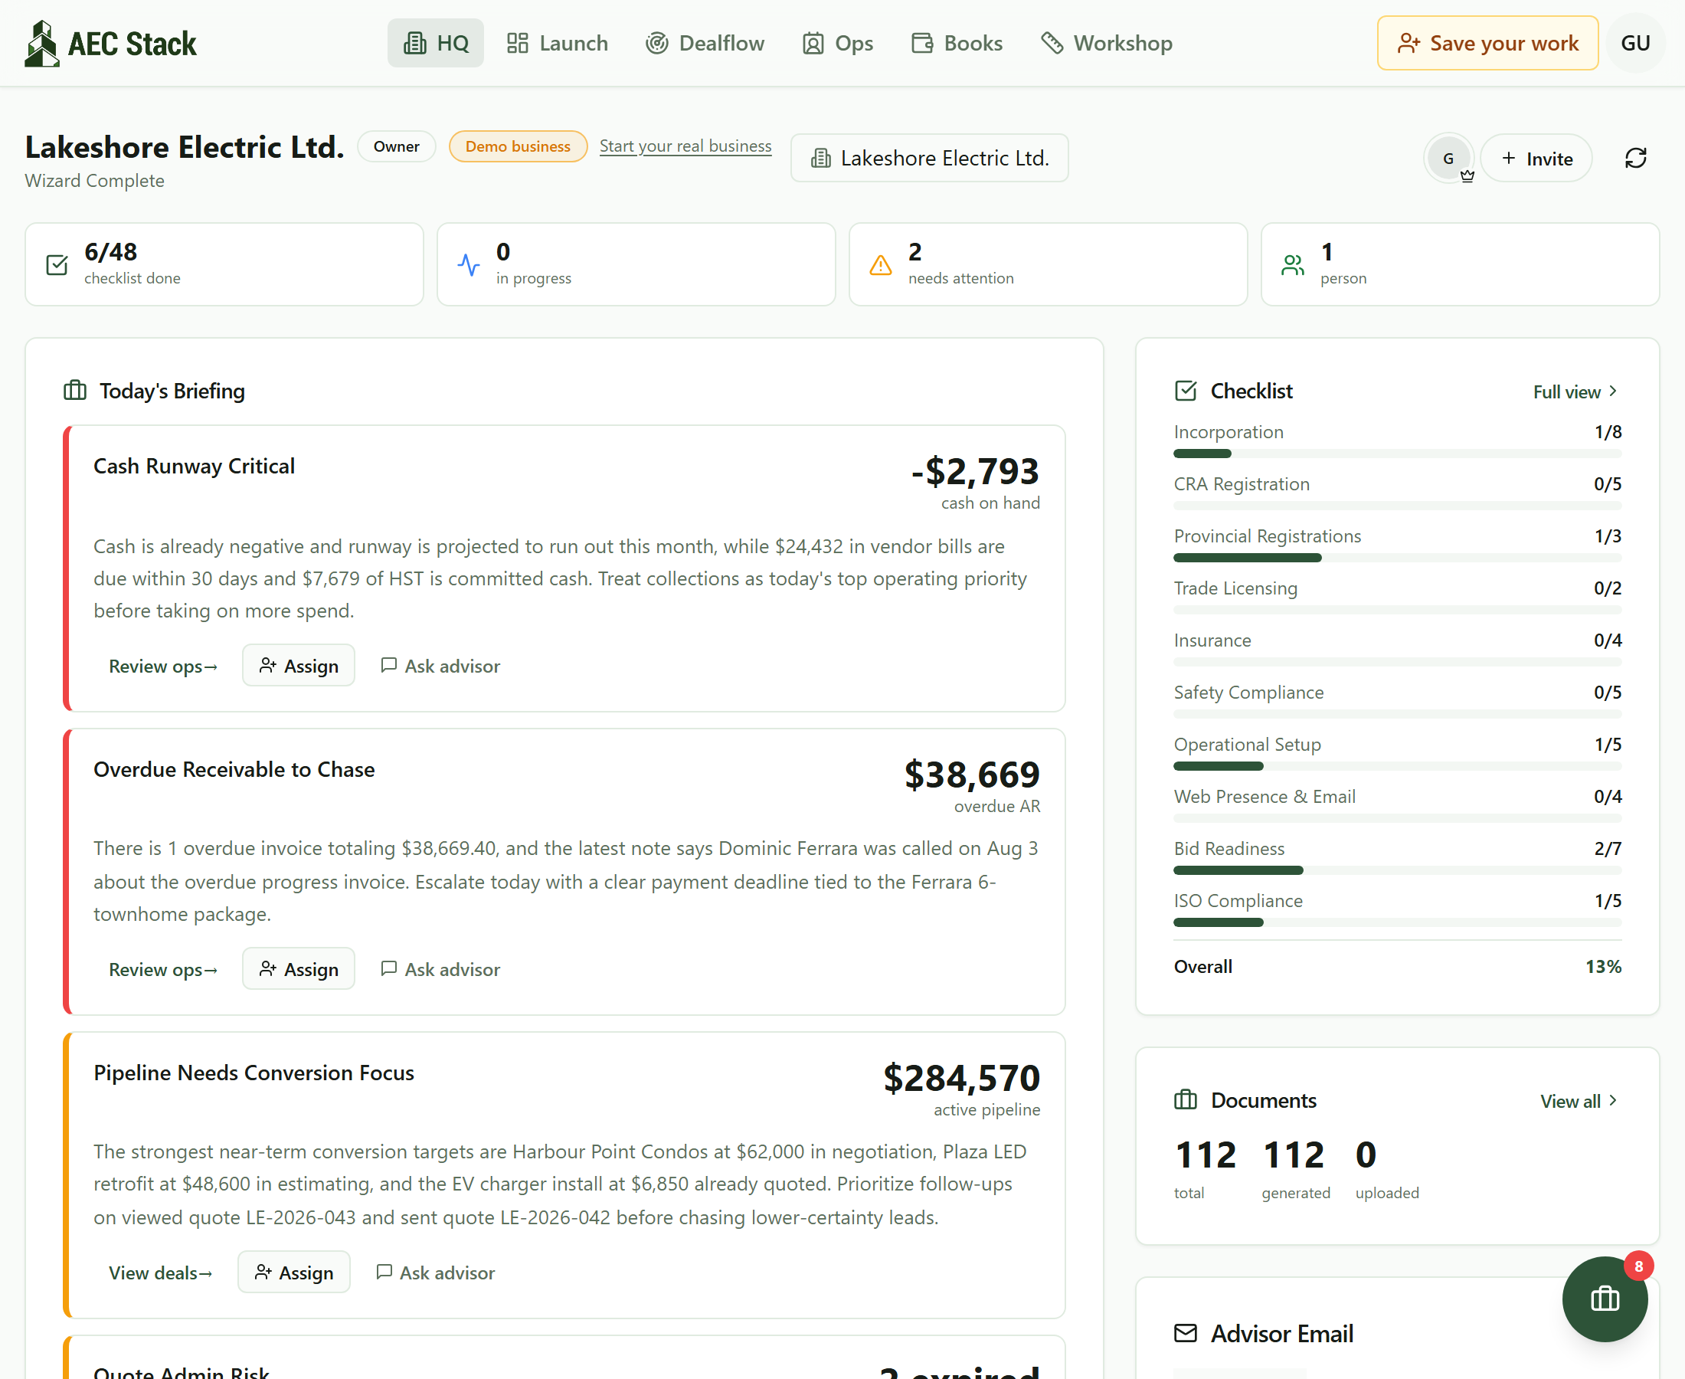
Task: Click the Documents panel briefcase icon
Action: [x=1186, y=1099]
